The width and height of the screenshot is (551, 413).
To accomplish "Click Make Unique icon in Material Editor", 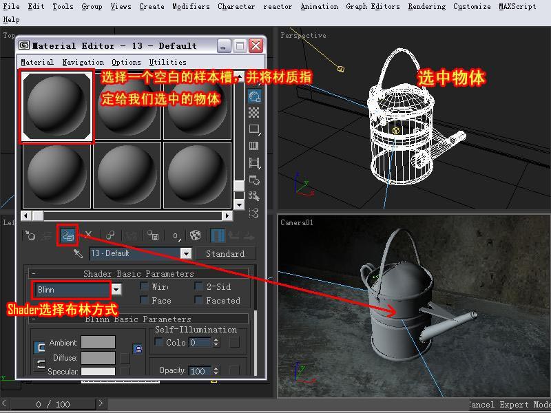I will tap(132, 235).
